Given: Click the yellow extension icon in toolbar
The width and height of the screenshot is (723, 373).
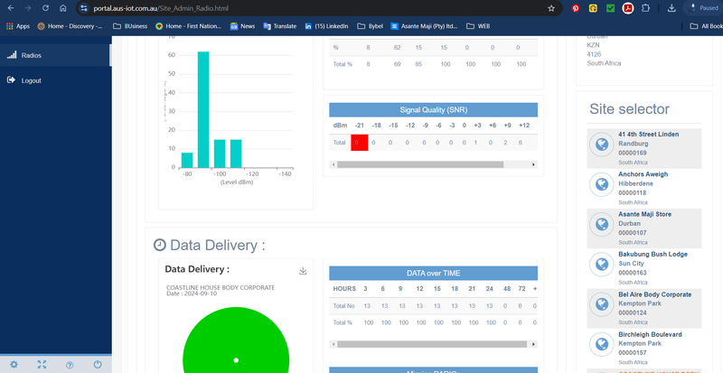Looking at the screenshot, I should (593, 8).
